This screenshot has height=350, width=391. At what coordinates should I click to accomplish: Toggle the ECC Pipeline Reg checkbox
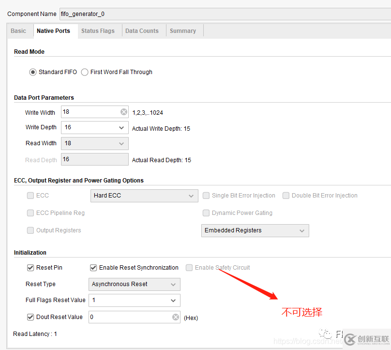click(30, 213)
